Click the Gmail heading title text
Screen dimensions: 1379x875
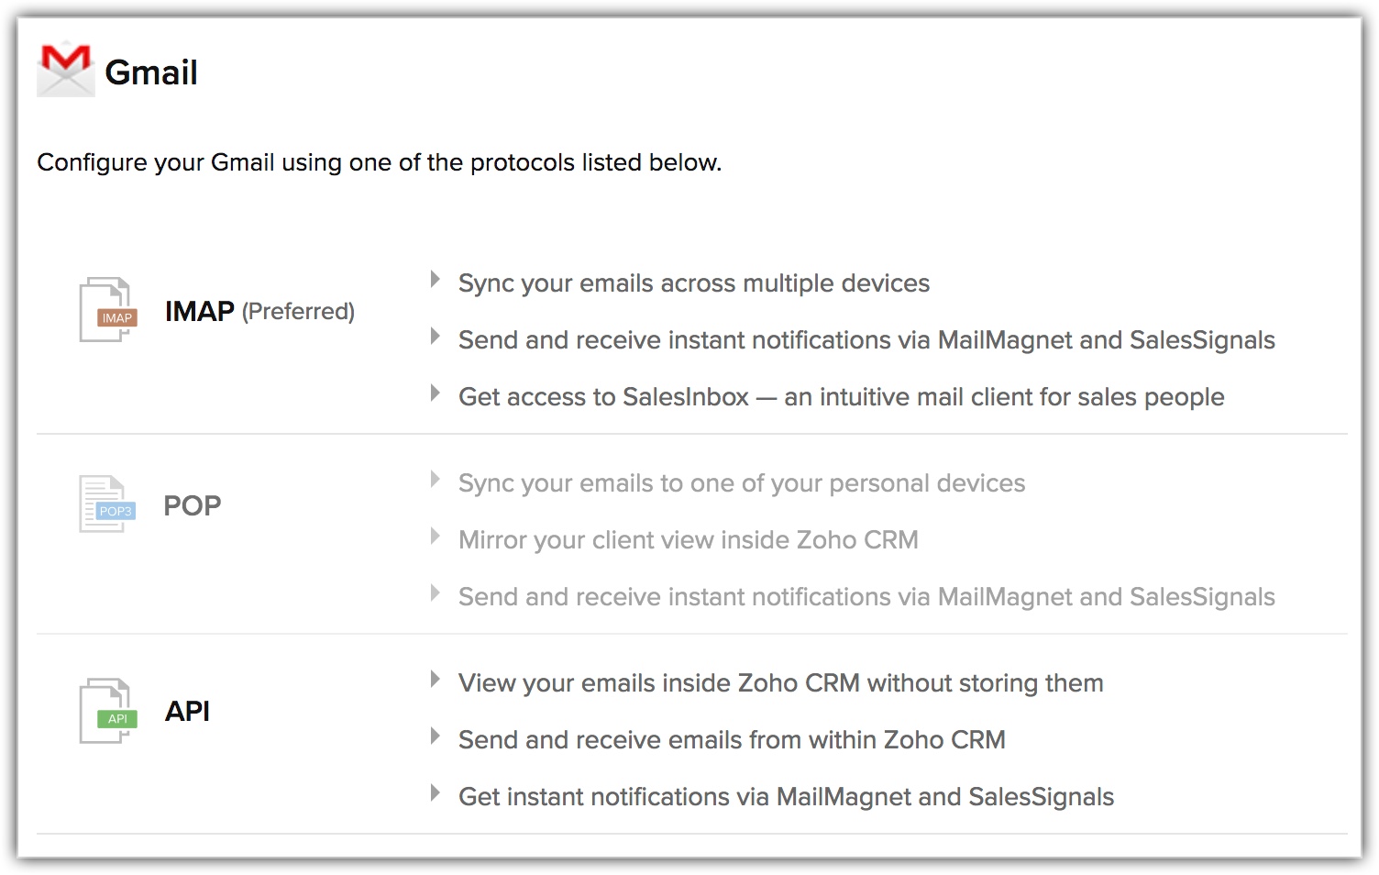[x=151, y=72]
